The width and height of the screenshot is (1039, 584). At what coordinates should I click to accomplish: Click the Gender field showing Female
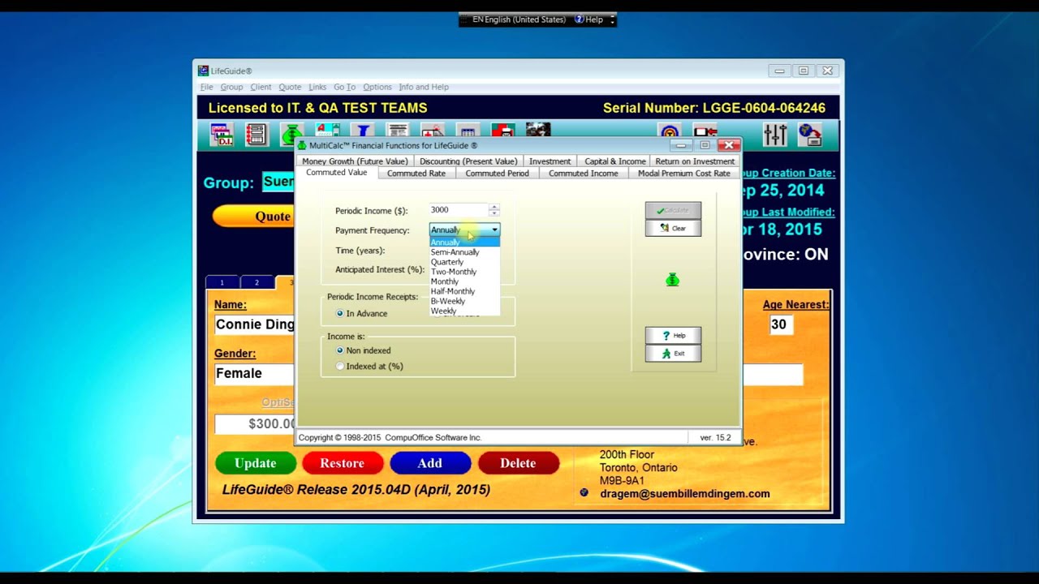tap(254, 373)
